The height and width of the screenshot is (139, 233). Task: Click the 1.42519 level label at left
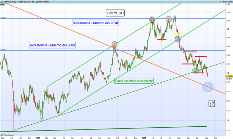(3, 18)
